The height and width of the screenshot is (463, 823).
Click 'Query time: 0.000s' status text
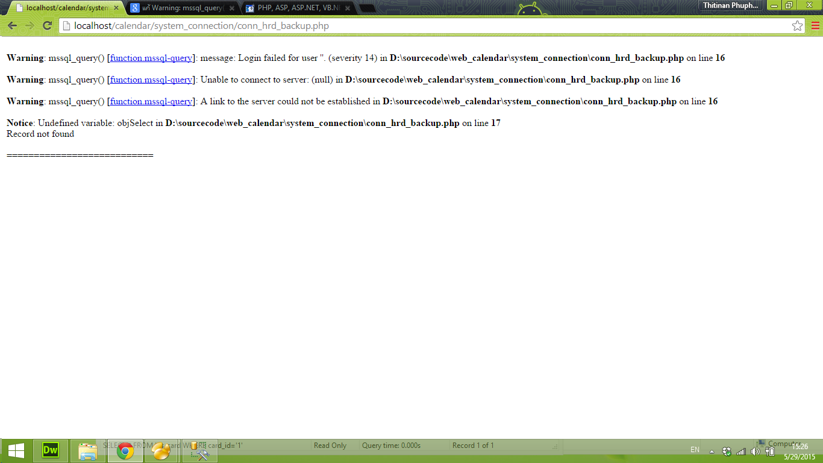[x=391, y=446]
